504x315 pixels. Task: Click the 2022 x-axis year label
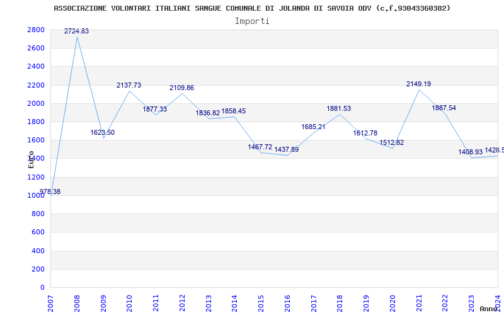[x=445, y=304]
